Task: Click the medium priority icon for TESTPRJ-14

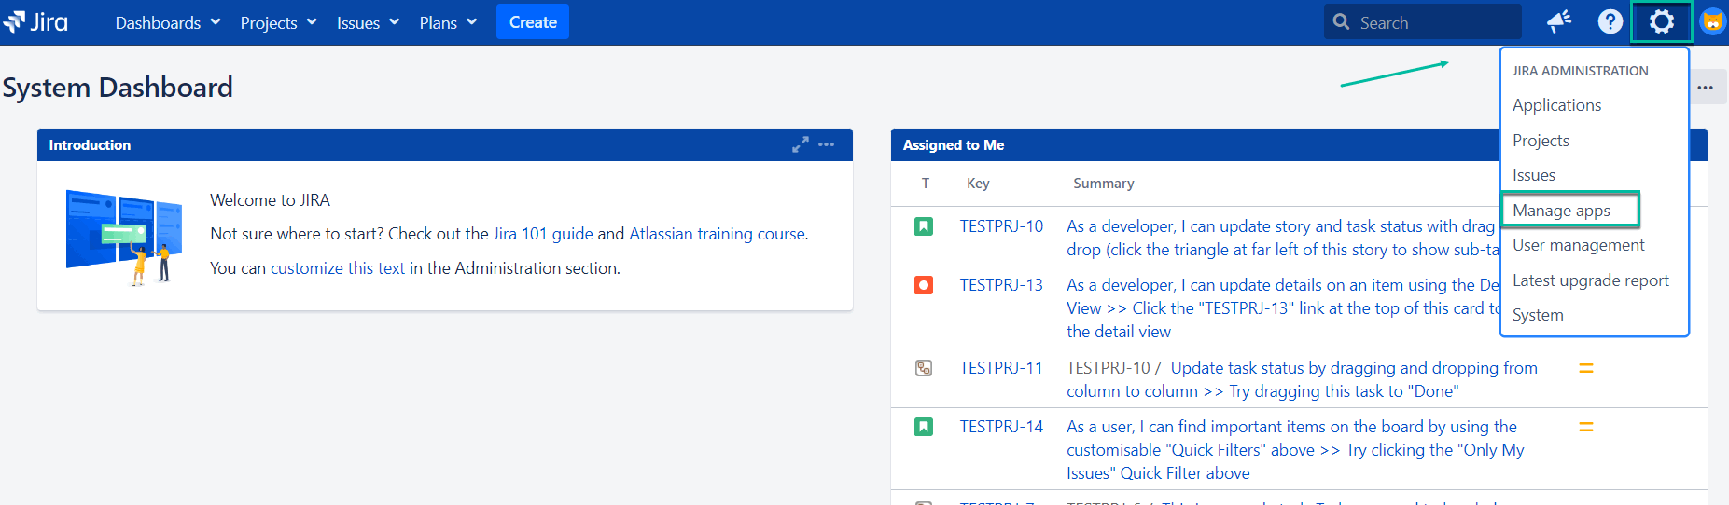Action: coord(1585,427)
